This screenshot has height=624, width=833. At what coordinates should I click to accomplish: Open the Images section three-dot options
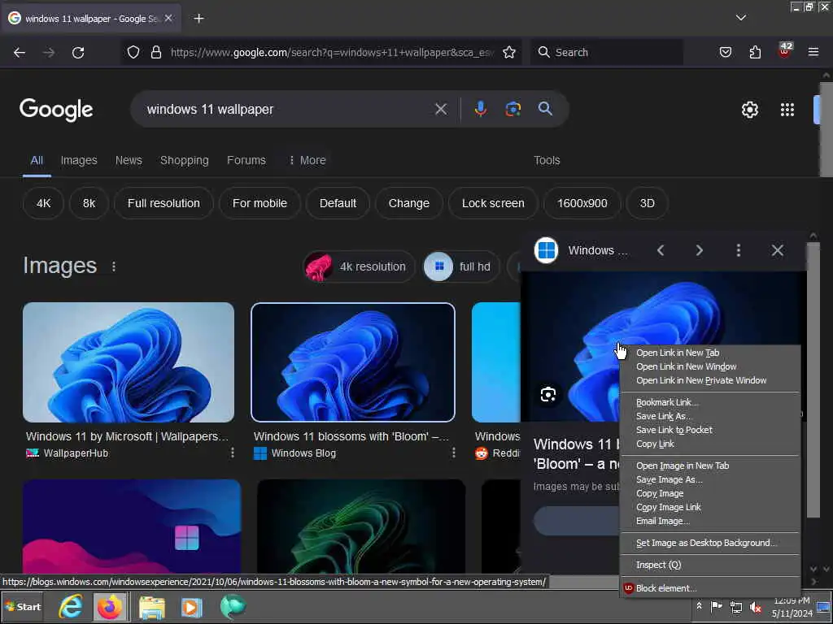tap(114, 266)
